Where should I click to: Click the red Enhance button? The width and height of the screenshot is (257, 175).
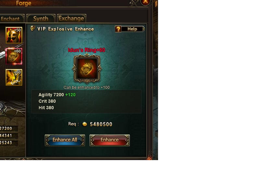tap(110, 140)
